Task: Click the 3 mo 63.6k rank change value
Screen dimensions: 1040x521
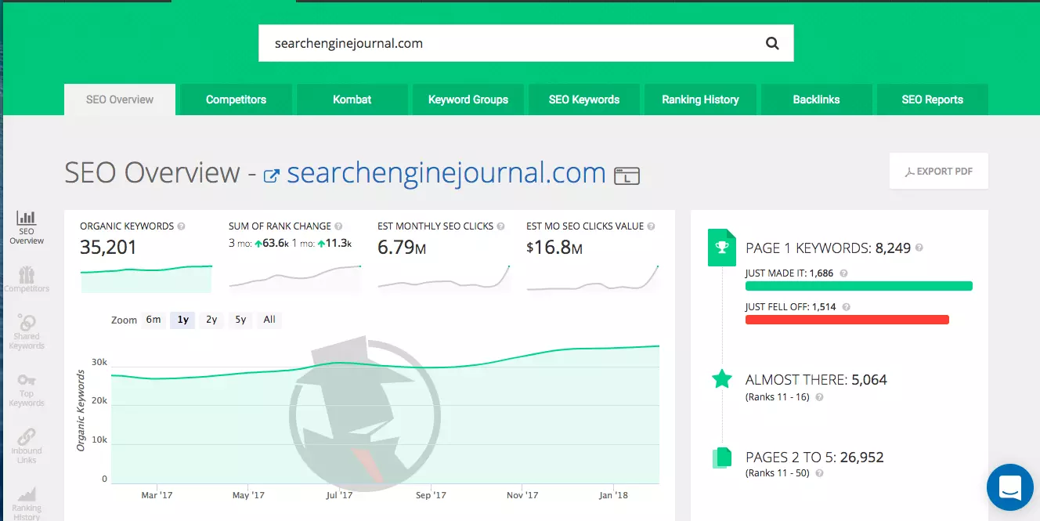Action: (x=273, y=244)
